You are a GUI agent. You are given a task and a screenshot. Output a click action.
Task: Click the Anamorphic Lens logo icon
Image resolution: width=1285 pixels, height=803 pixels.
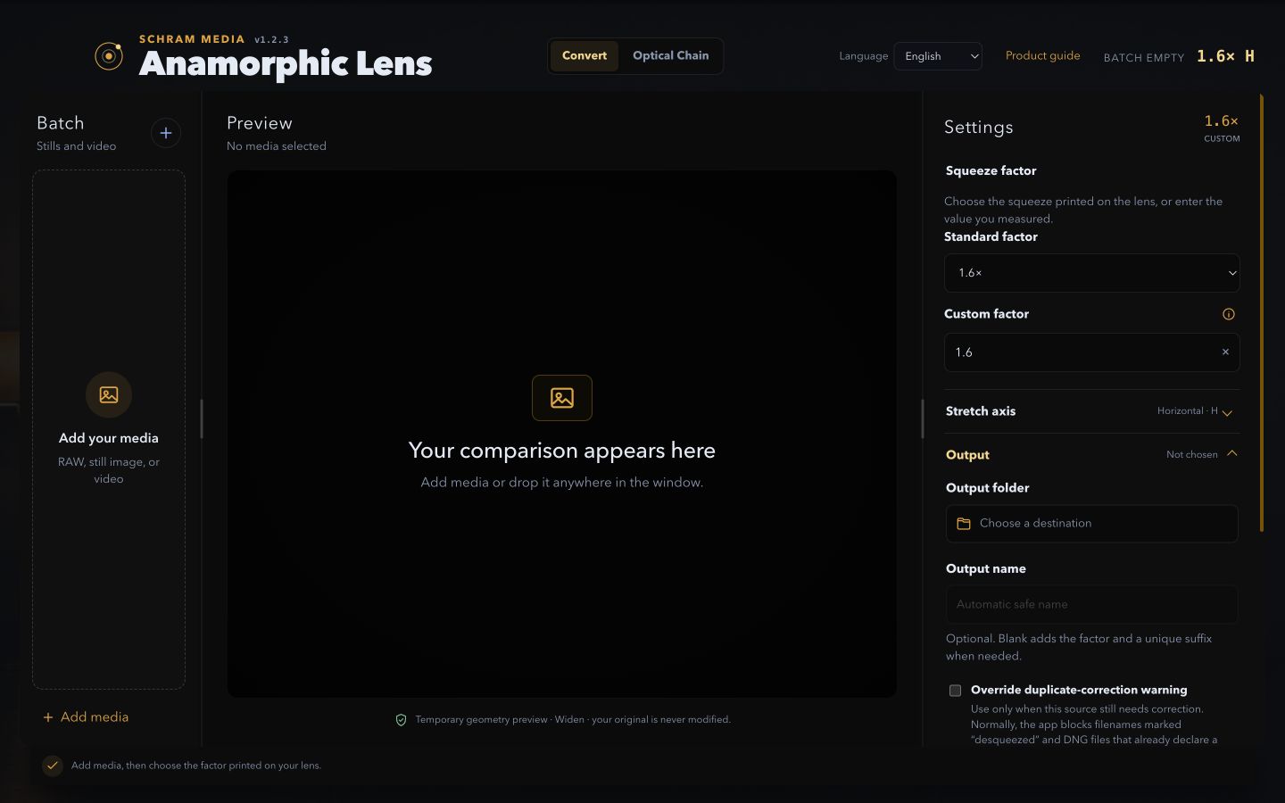click(x=109, y=56)
